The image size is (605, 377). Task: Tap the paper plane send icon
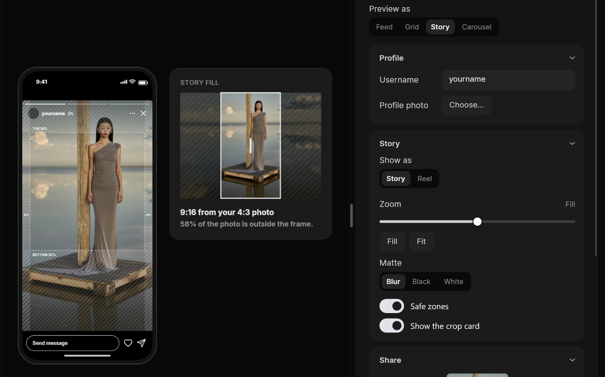coord(141,343)
